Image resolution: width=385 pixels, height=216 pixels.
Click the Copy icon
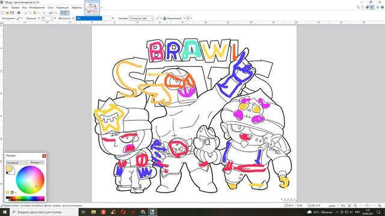point(30,13)
